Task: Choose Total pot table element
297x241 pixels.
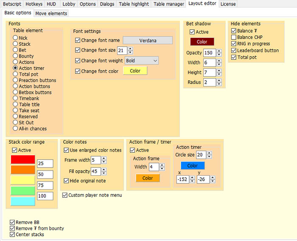Action: 16,74
